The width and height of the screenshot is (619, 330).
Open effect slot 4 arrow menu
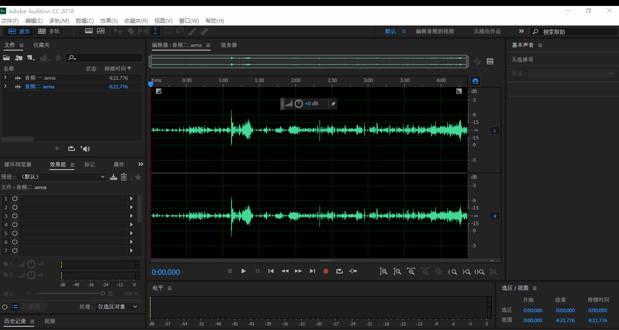click(x=132, y=225)
